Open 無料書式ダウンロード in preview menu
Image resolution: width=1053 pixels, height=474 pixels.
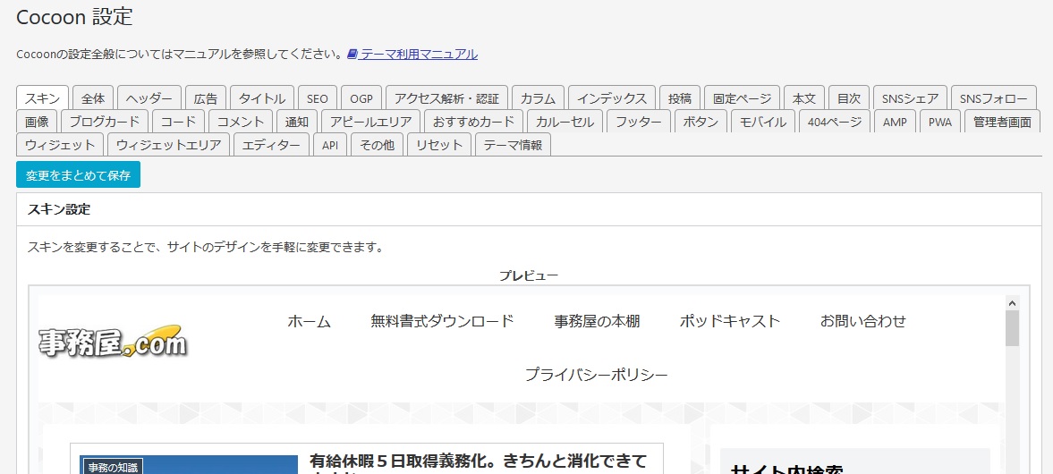[442, 321]
